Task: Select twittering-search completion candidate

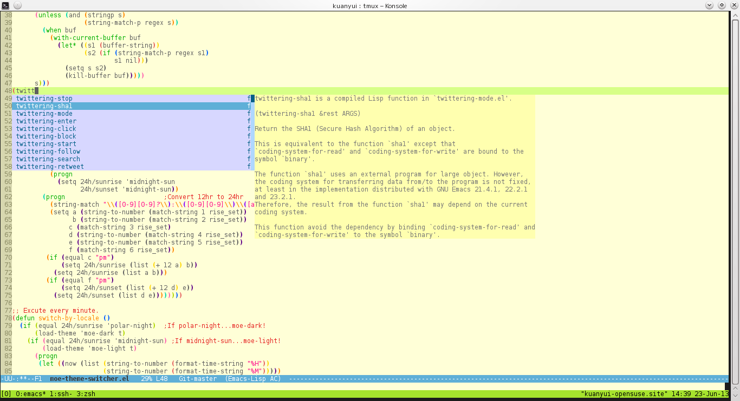Action: click(x=133, y=159)
